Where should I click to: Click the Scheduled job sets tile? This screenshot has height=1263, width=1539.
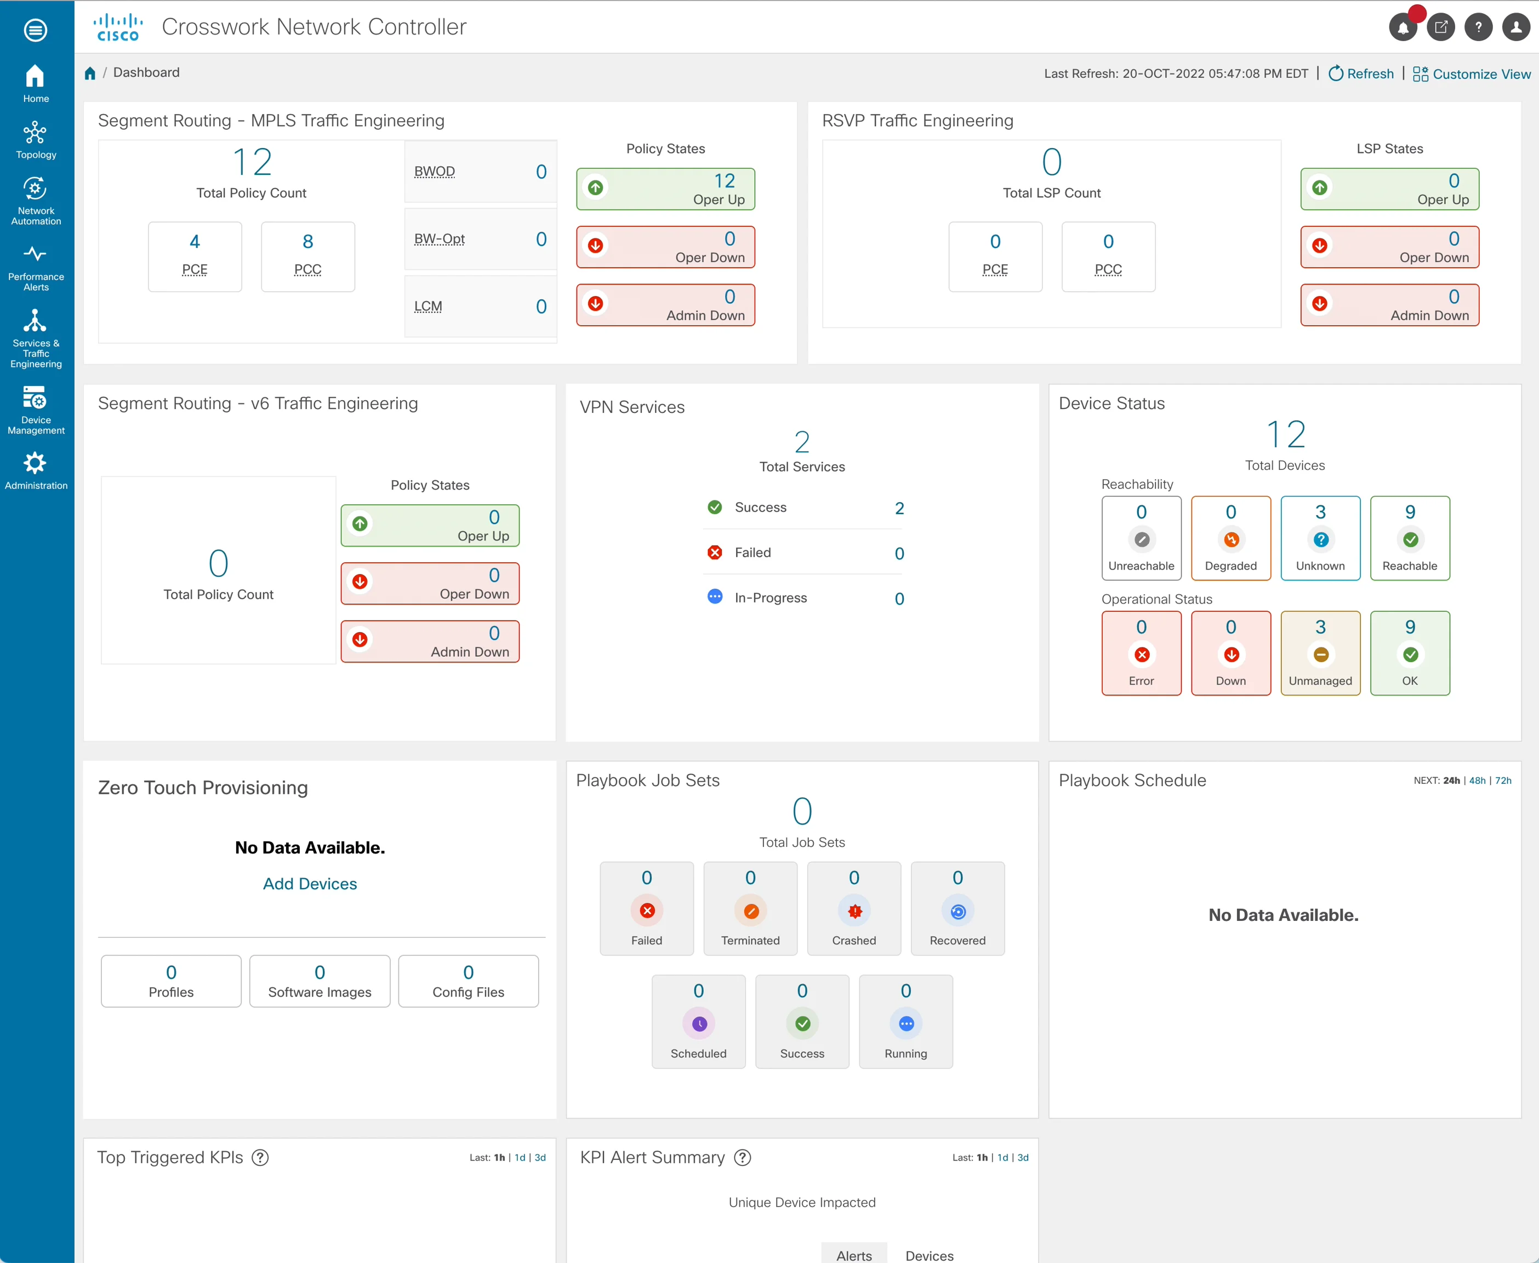click(x=699, y=1021)
